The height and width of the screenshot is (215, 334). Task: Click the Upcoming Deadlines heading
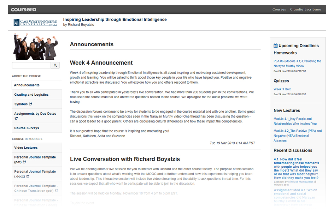(x=298, y=46)
